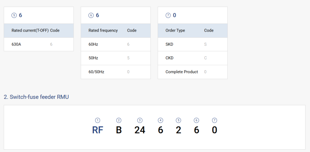This screenshot has width=310, height=152.
Task: Click the 24 segment of the model code
Action: [140, 130]
